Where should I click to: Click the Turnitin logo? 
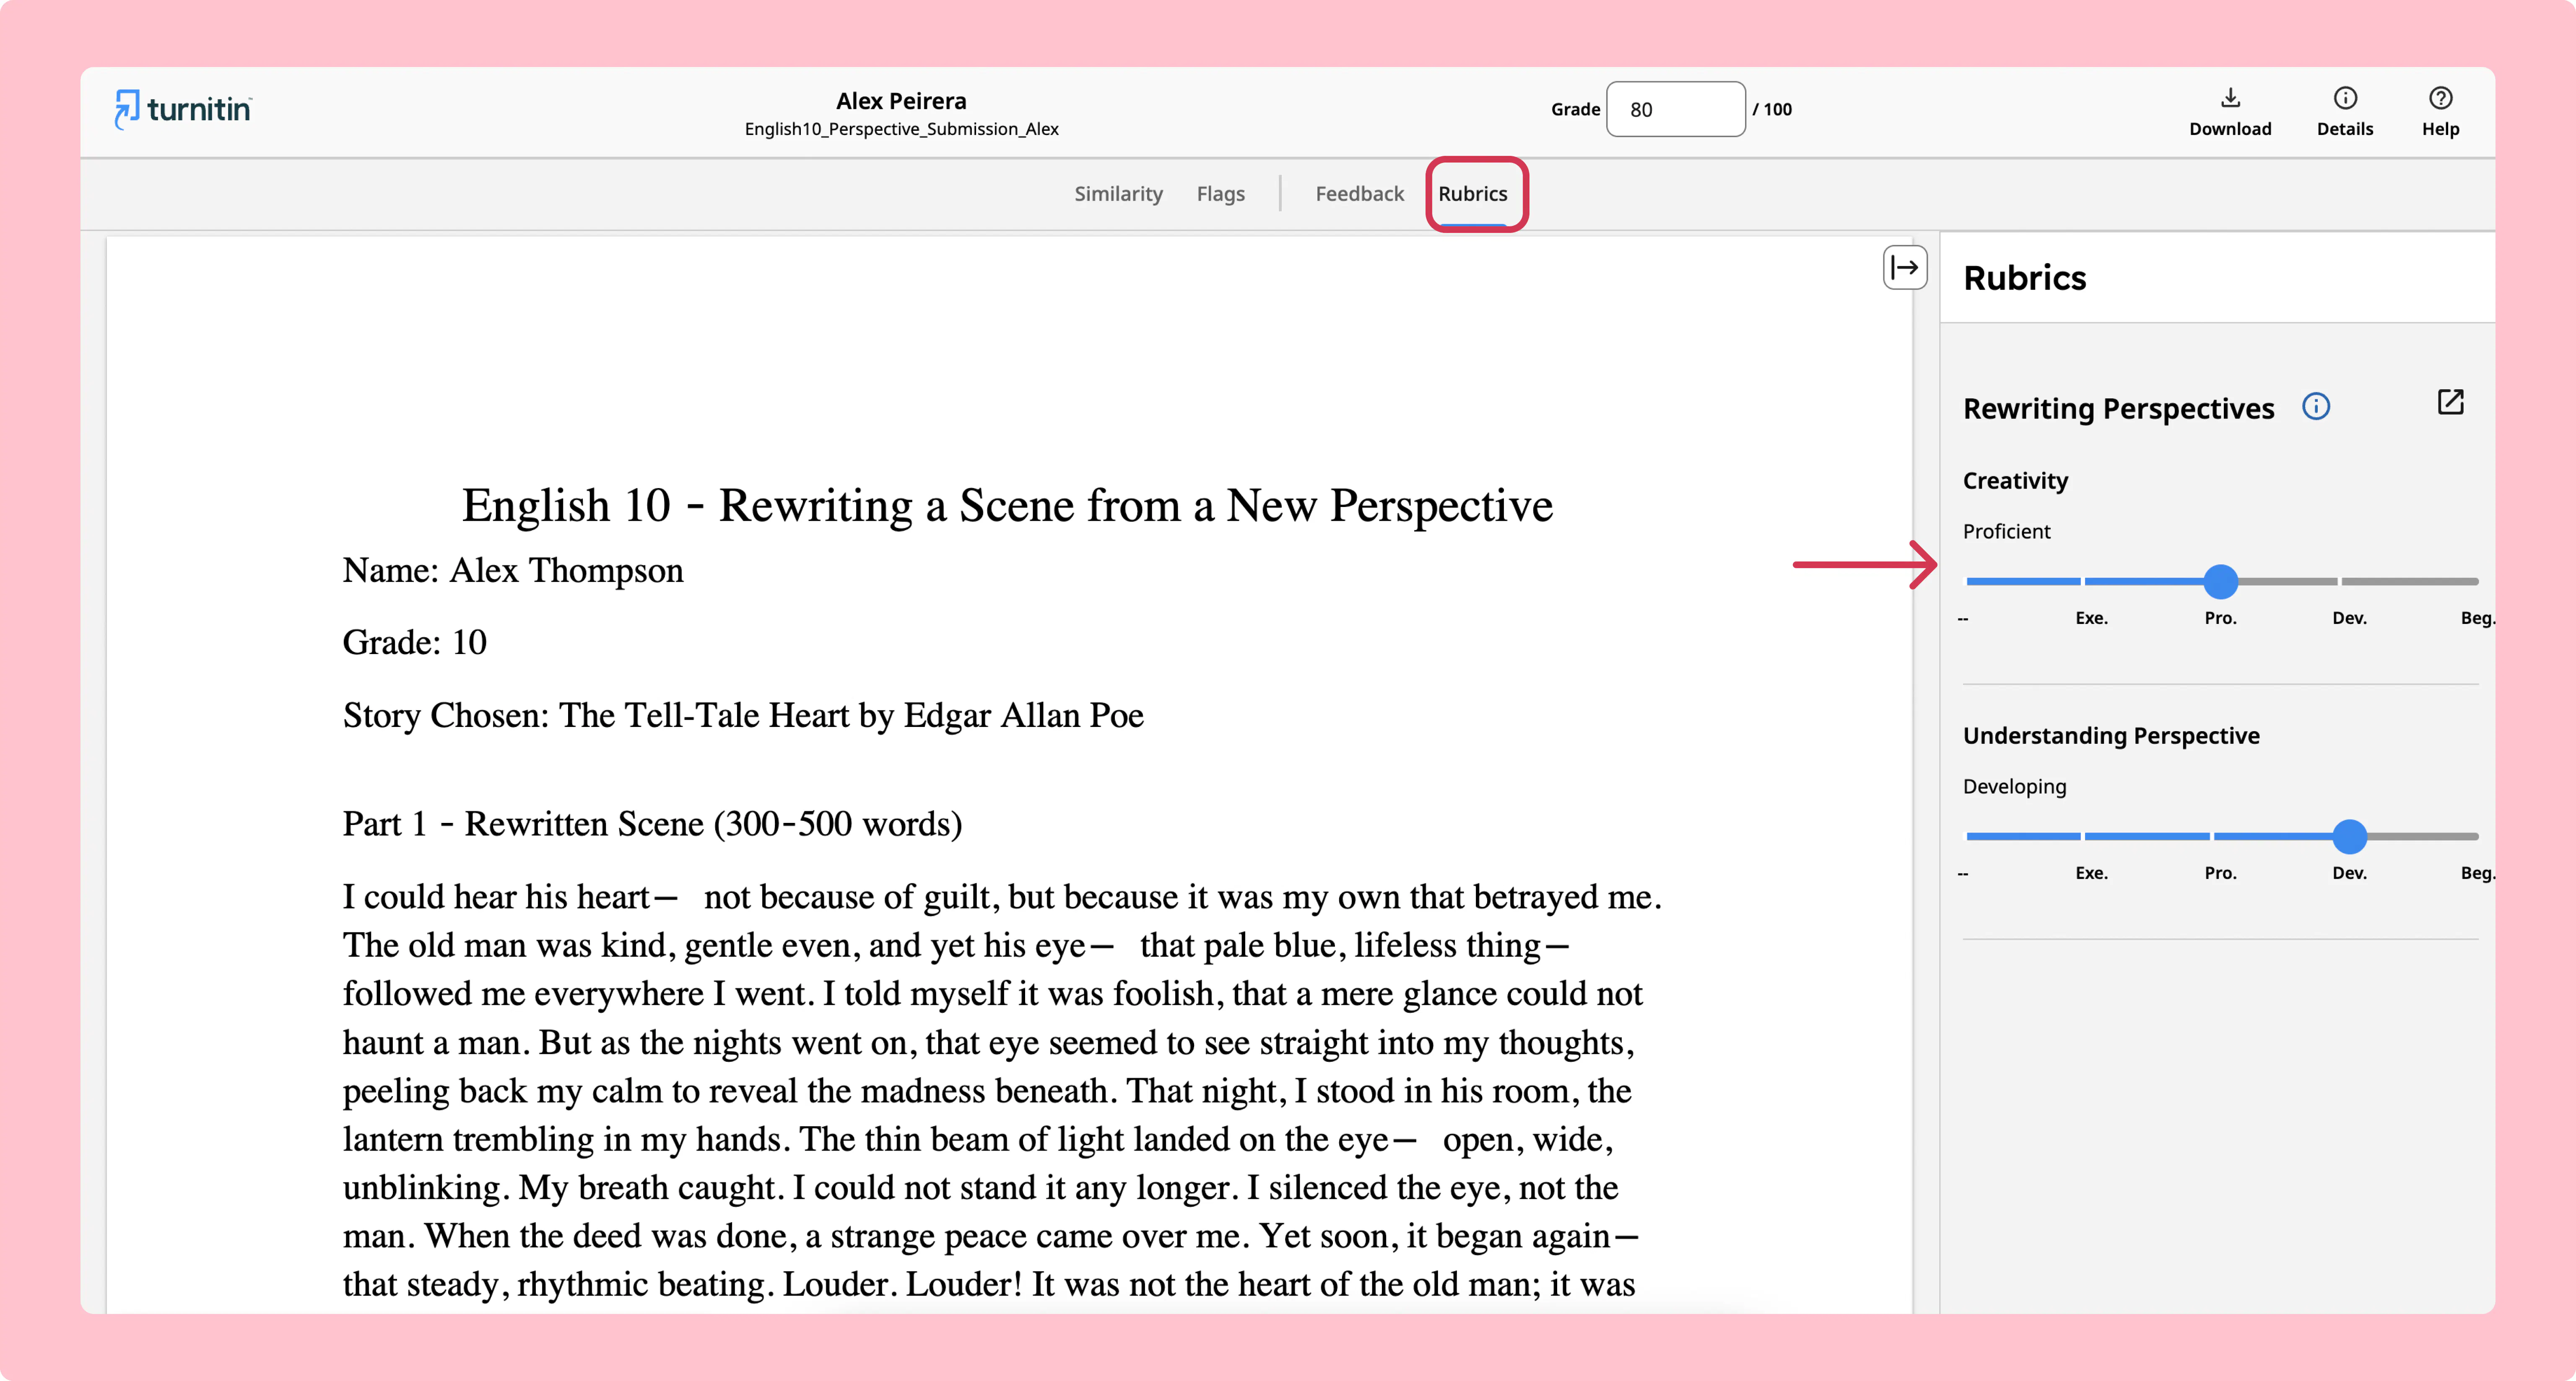(x=183, y=109)
